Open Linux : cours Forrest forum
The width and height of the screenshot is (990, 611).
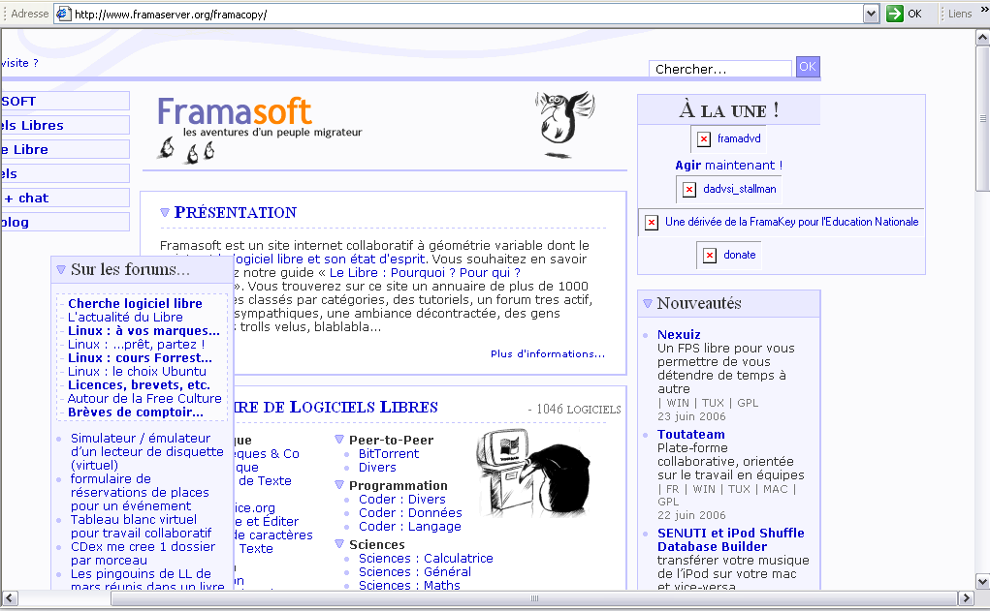click(x=140, y=357)
